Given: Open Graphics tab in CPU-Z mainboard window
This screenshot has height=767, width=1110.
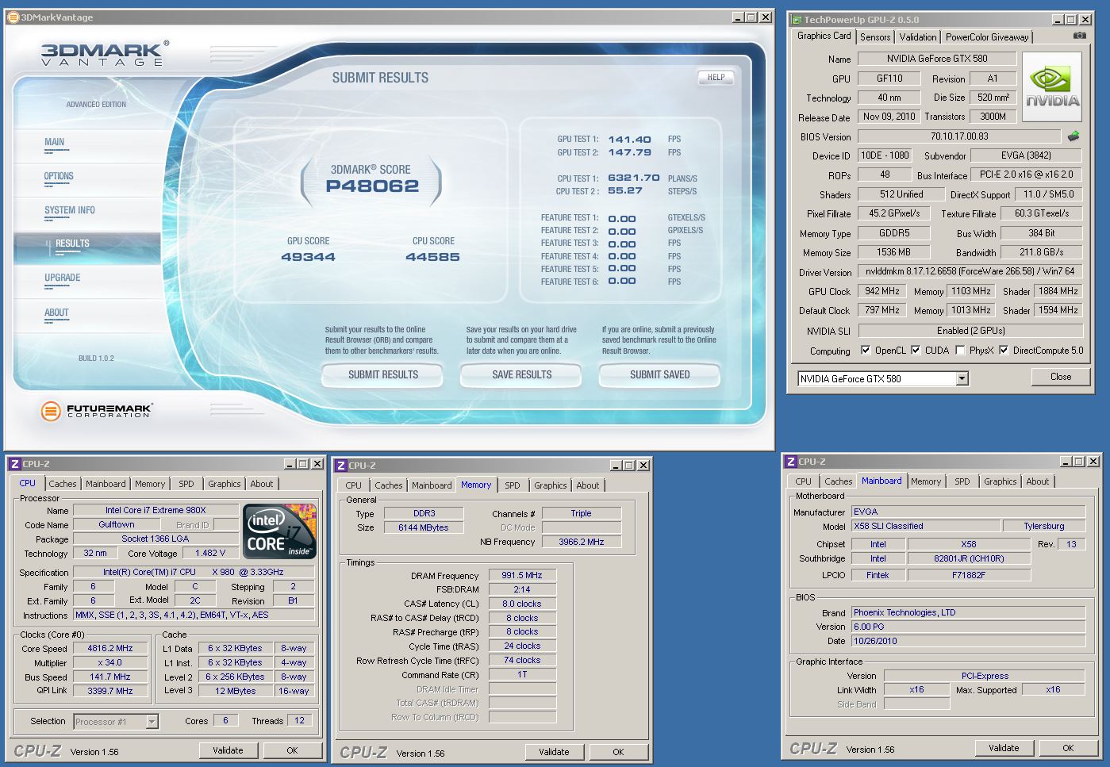Looking at the screenshot, I should 1001,481.
